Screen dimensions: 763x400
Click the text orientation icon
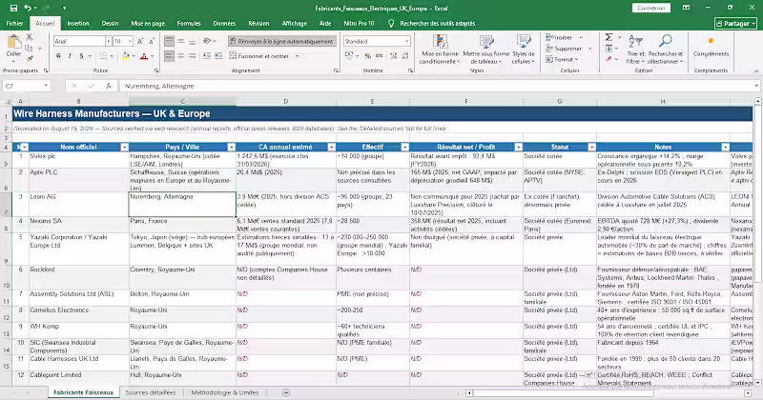click(x=207, y=41)
